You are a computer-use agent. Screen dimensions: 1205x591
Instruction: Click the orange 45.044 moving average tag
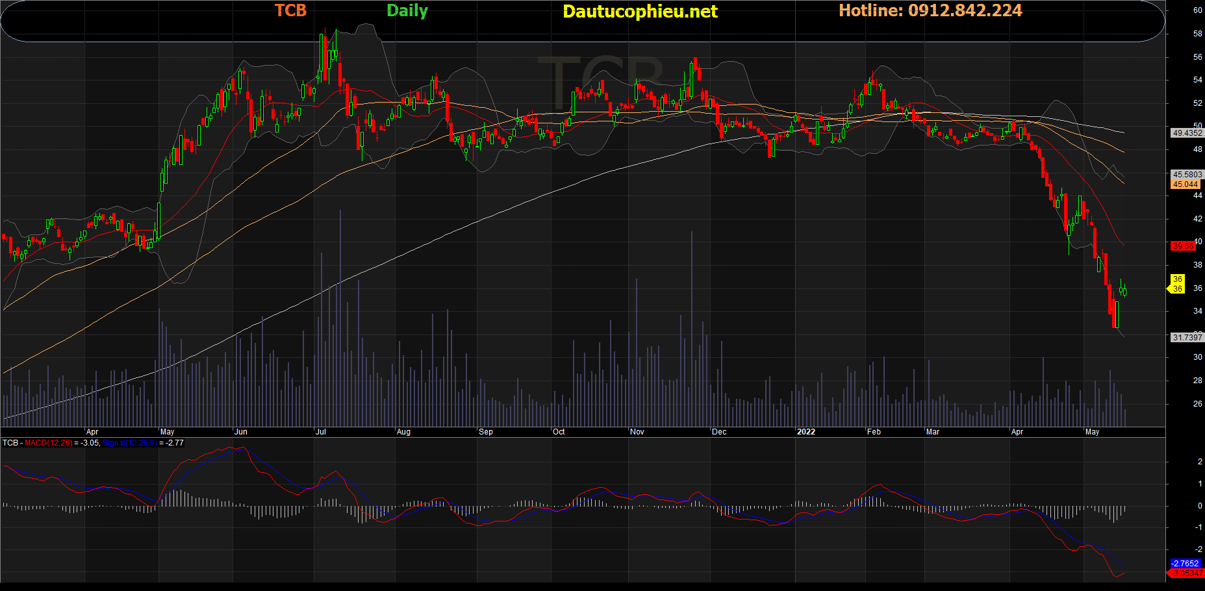[1186, 184]
